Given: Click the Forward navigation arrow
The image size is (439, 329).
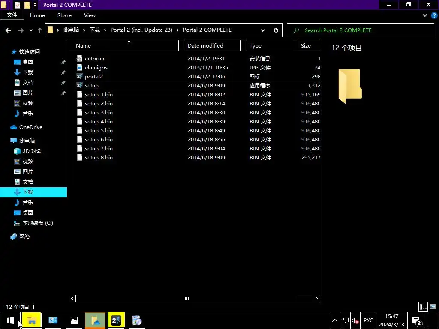Looking at the screenshot, I should click(21, 30).
